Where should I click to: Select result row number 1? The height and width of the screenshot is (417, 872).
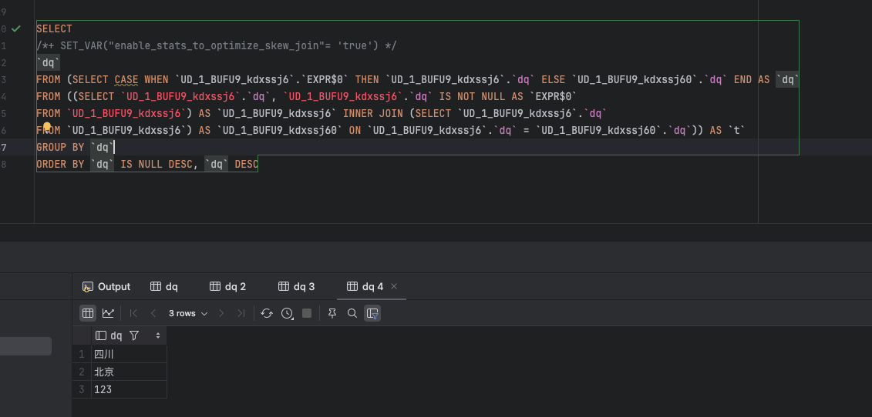[x=82, y=354]
